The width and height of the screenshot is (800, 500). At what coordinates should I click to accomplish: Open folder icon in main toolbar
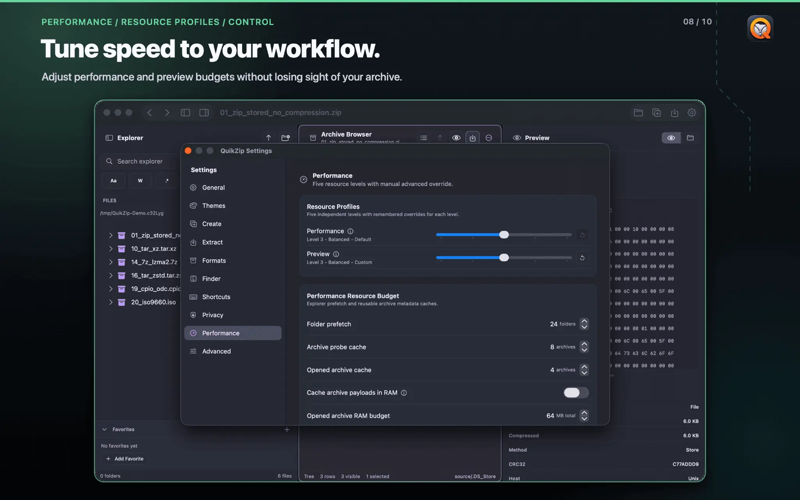pos(638,112)
